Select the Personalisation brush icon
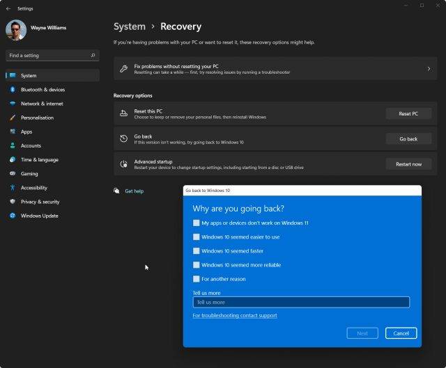The width and height of the screenshot is (446, 368). click(x=12, y=118)
